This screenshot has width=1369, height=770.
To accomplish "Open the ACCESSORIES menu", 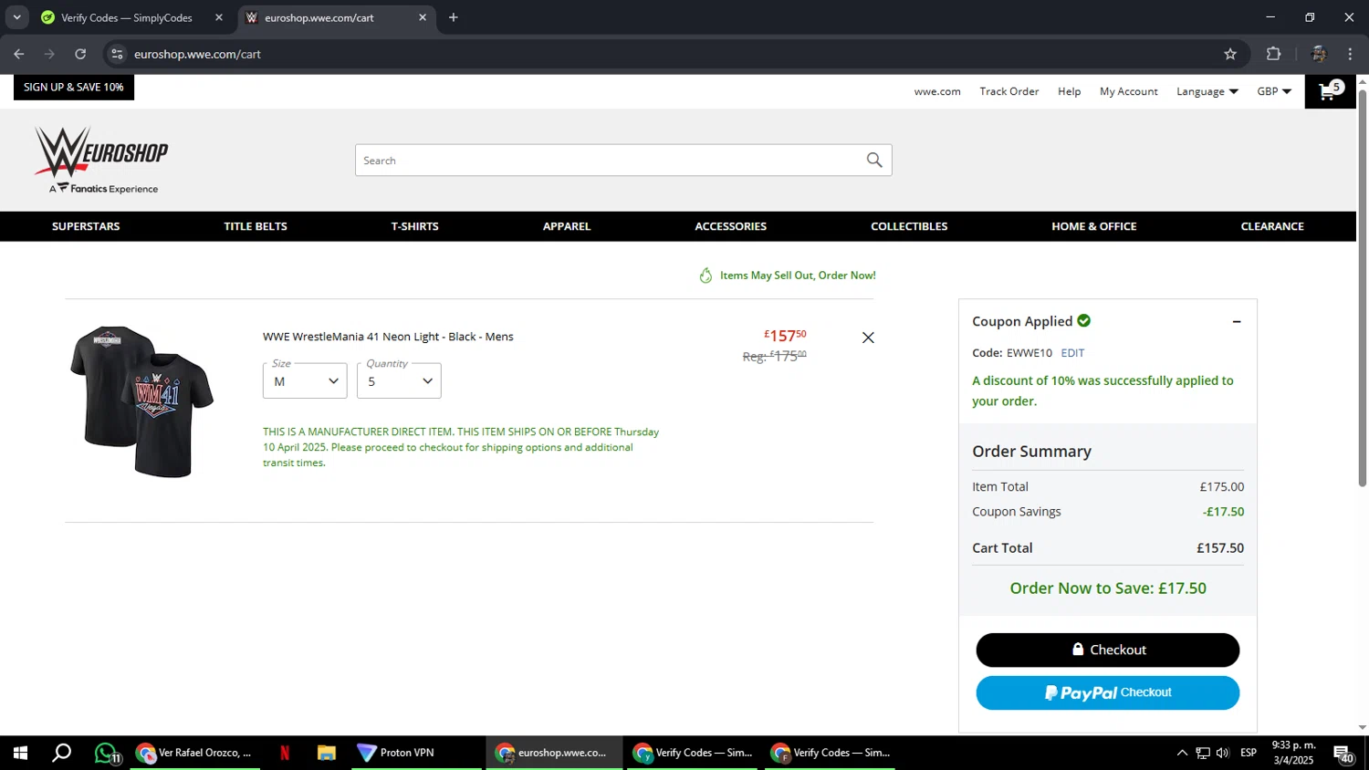I will click(731, 226).
